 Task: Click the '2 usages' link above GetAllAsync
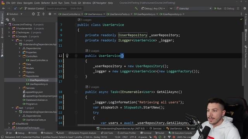[92, 87]
